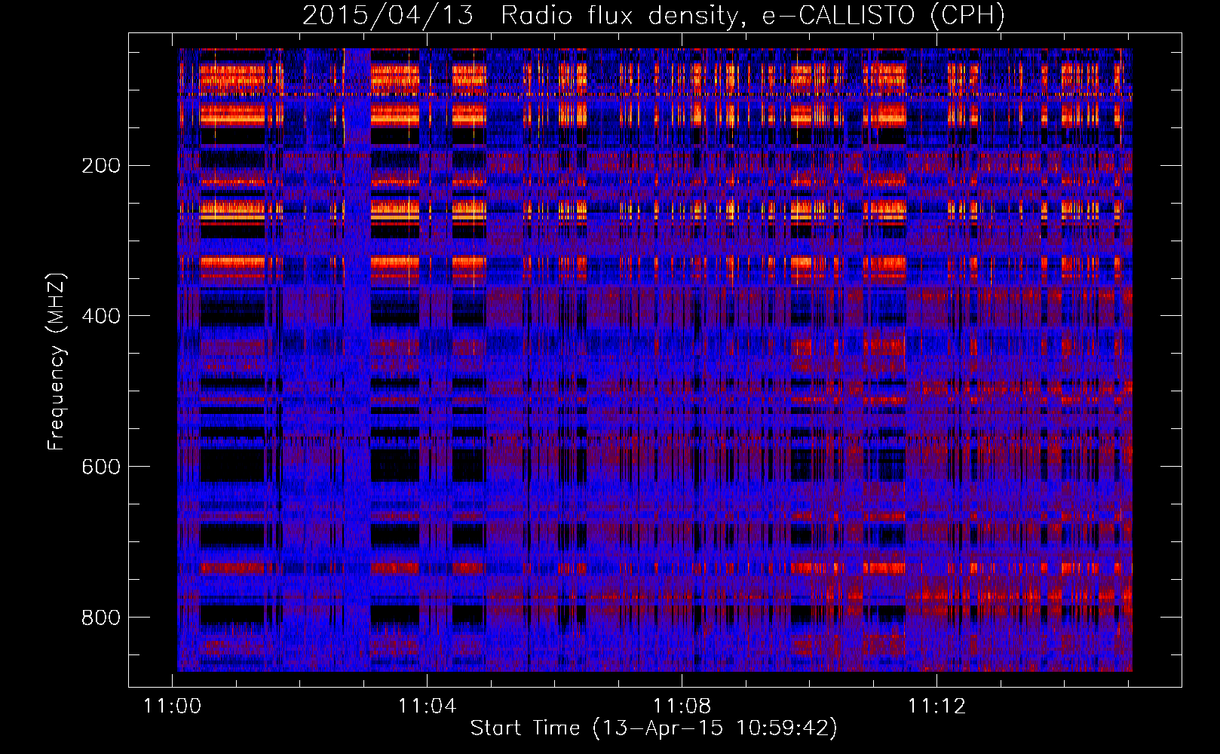Click the 11:04 time tick label
The height and width of the screenshot is (754, 1220).
point(428,706)
